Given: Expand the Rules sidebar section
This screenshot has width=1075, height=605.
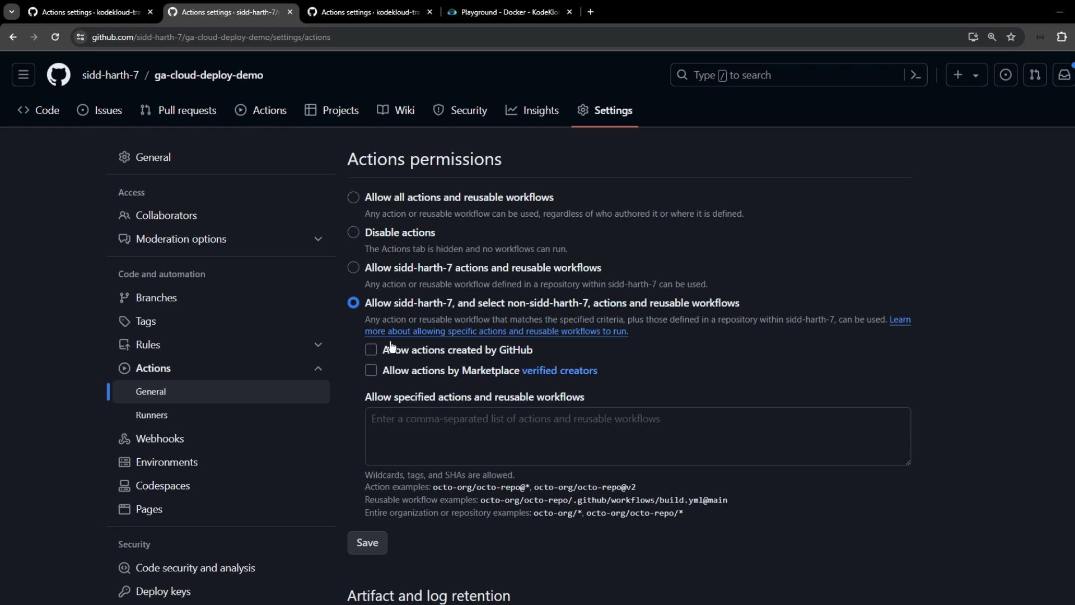Looking at the screenshot, I should pyautogui.click(x=318, y=345).
